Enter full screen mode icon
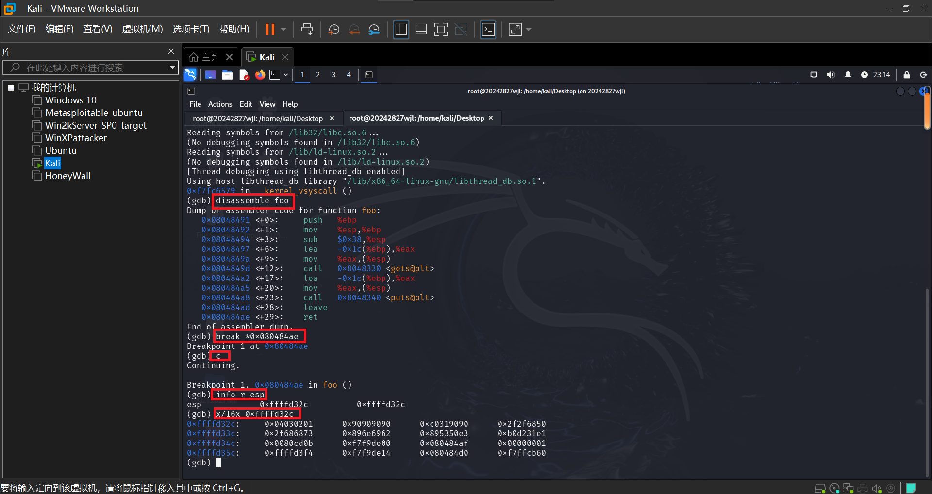 coord(441,30)
